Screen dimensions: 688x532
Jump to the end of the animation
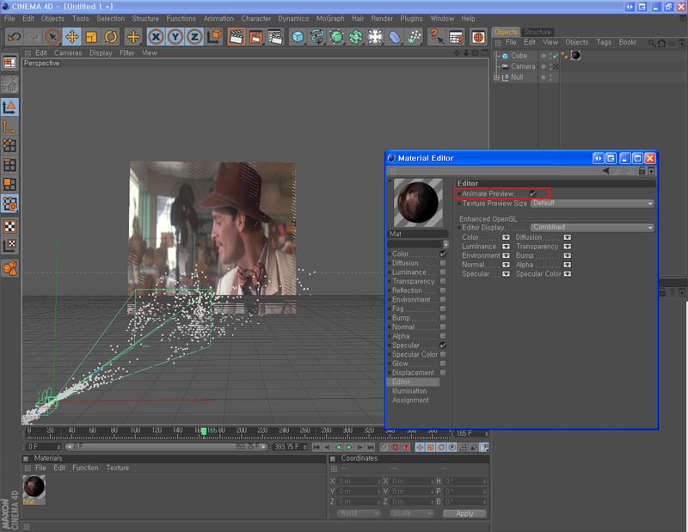[371, 448]
